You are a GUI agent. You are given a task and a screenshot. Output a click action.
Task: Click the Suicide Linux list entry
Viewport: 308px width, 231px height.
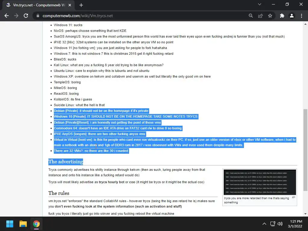(79, 105)
